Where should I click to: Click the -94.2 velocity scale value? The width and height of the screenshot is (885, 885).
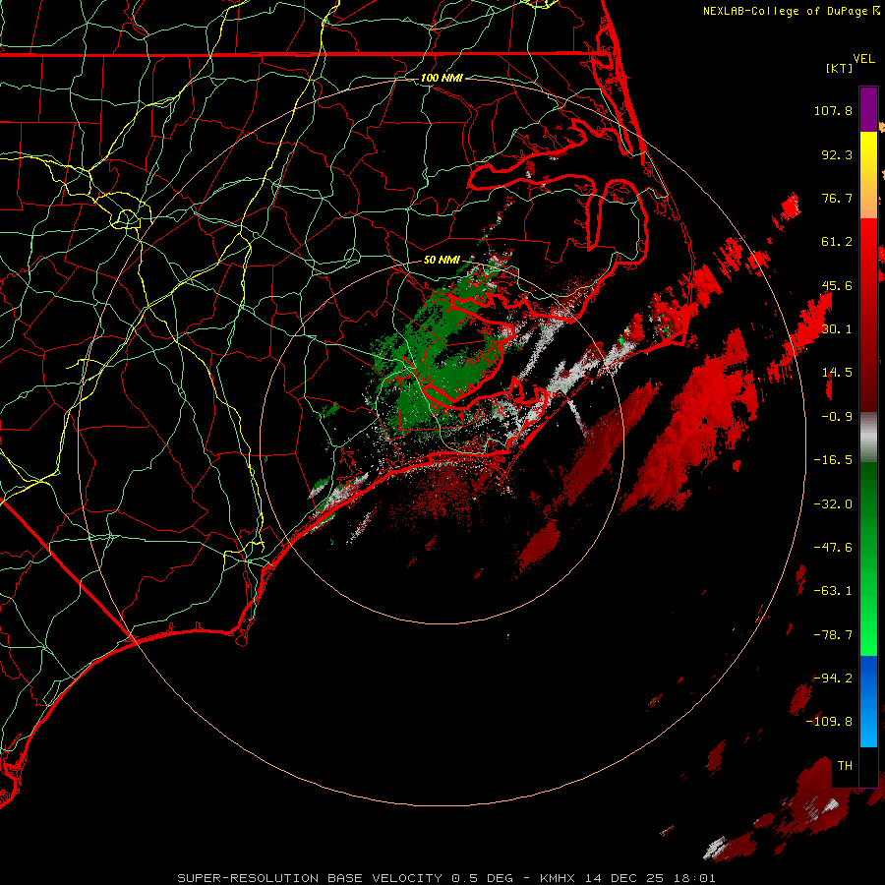pos(833,678)
